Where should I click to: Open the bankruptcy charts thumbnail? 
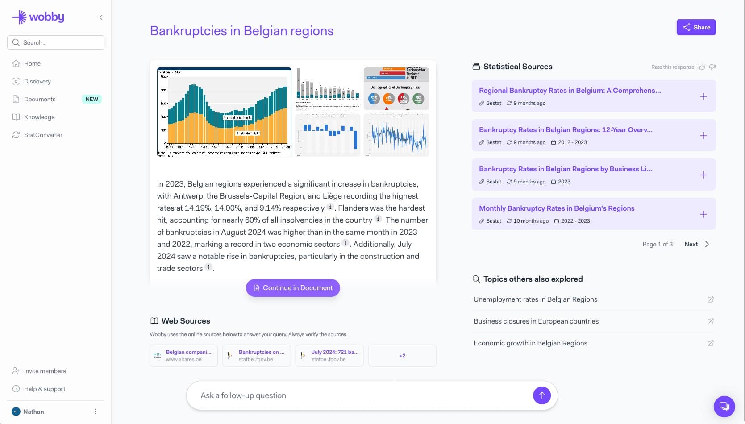click(x=293, y=112)
